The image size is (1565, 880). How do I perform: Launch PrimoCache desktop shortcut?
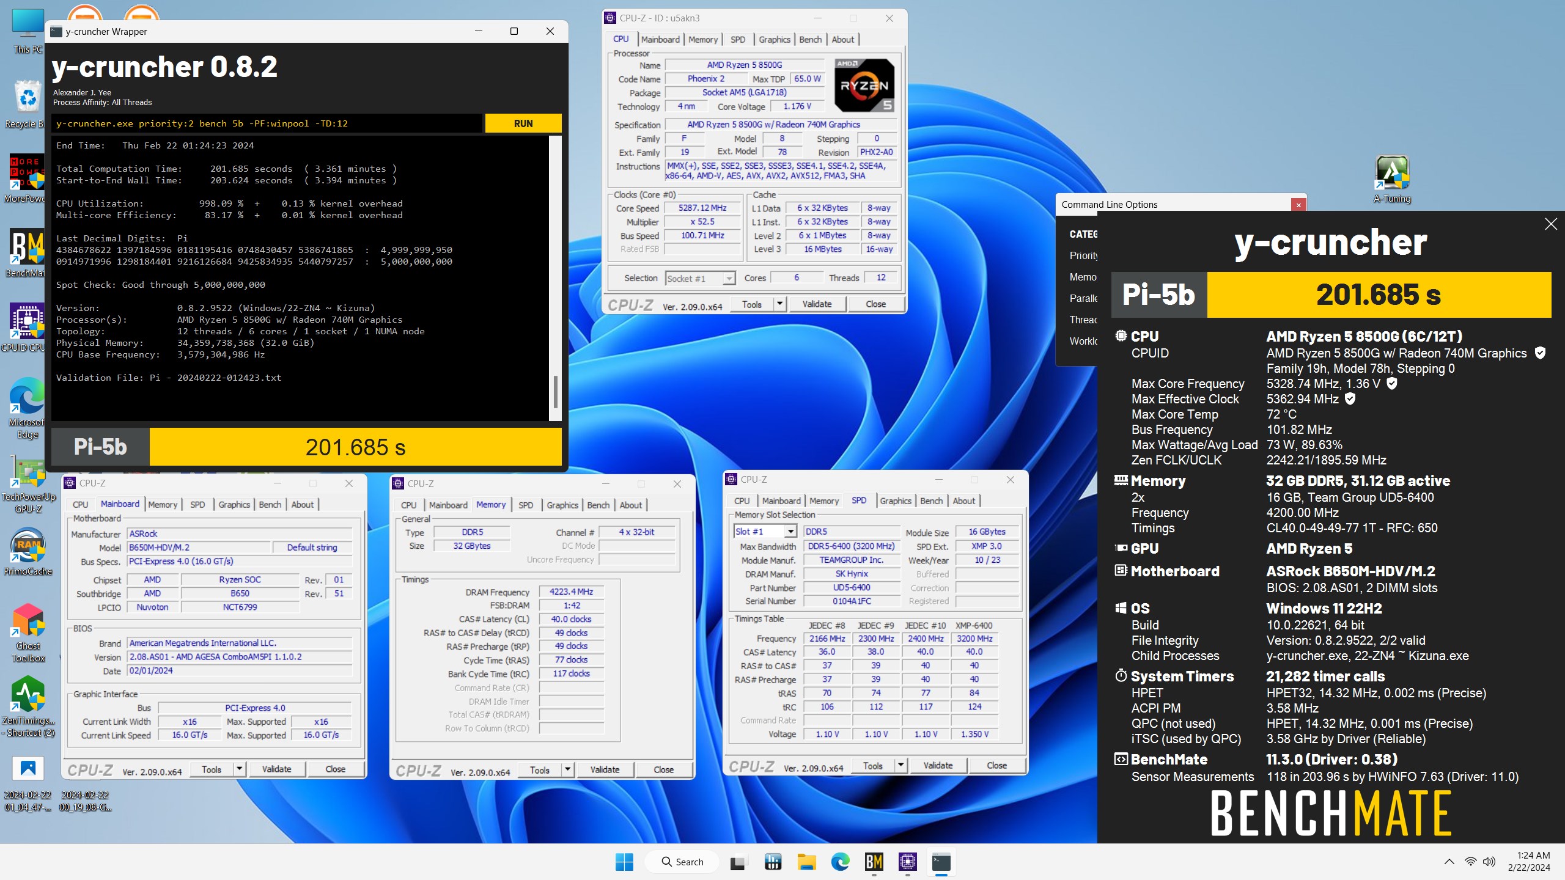pyautogui.click(x=28, y=551)
